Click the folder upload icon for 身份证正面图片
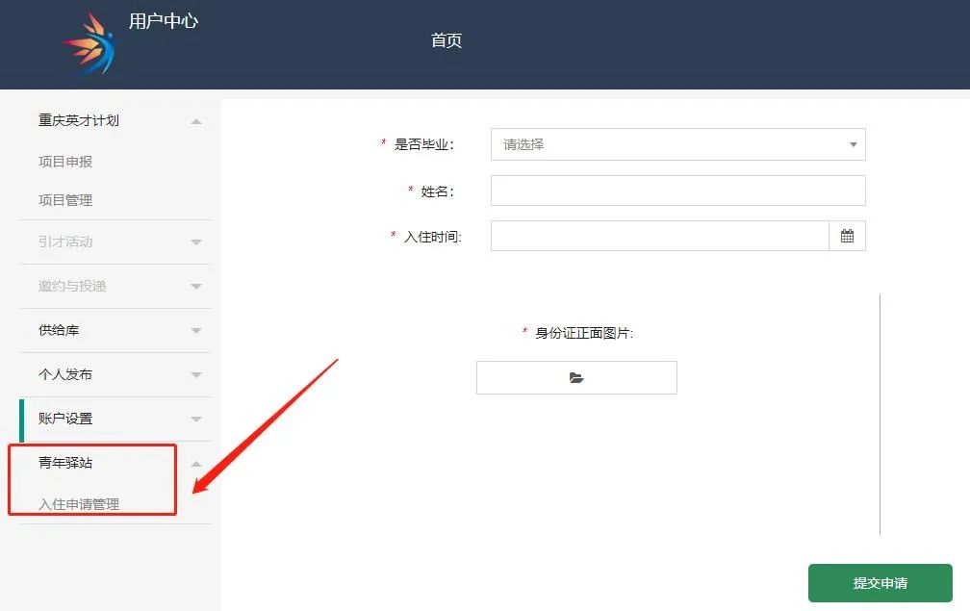This screenshot has width=970, height=611. pyautogui.click(x=576, y=378)
